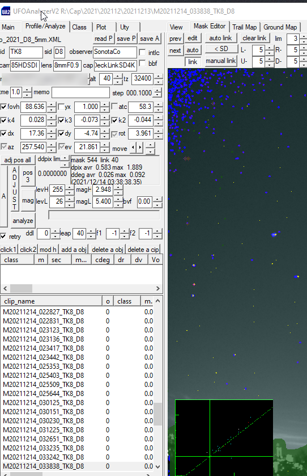
Task: Click the move left arrow
Action: (133, 148)
